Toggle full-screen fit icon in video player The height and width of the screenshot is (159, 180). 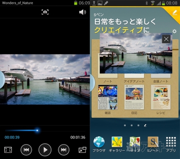pos(8,150)
